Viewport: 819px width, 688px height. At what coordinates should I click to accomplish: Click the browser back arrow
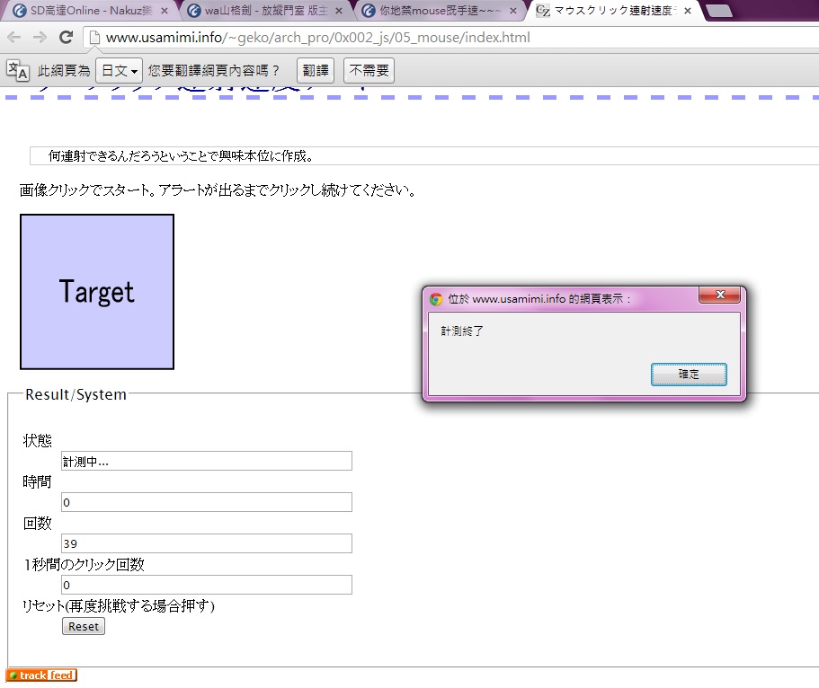14,38
